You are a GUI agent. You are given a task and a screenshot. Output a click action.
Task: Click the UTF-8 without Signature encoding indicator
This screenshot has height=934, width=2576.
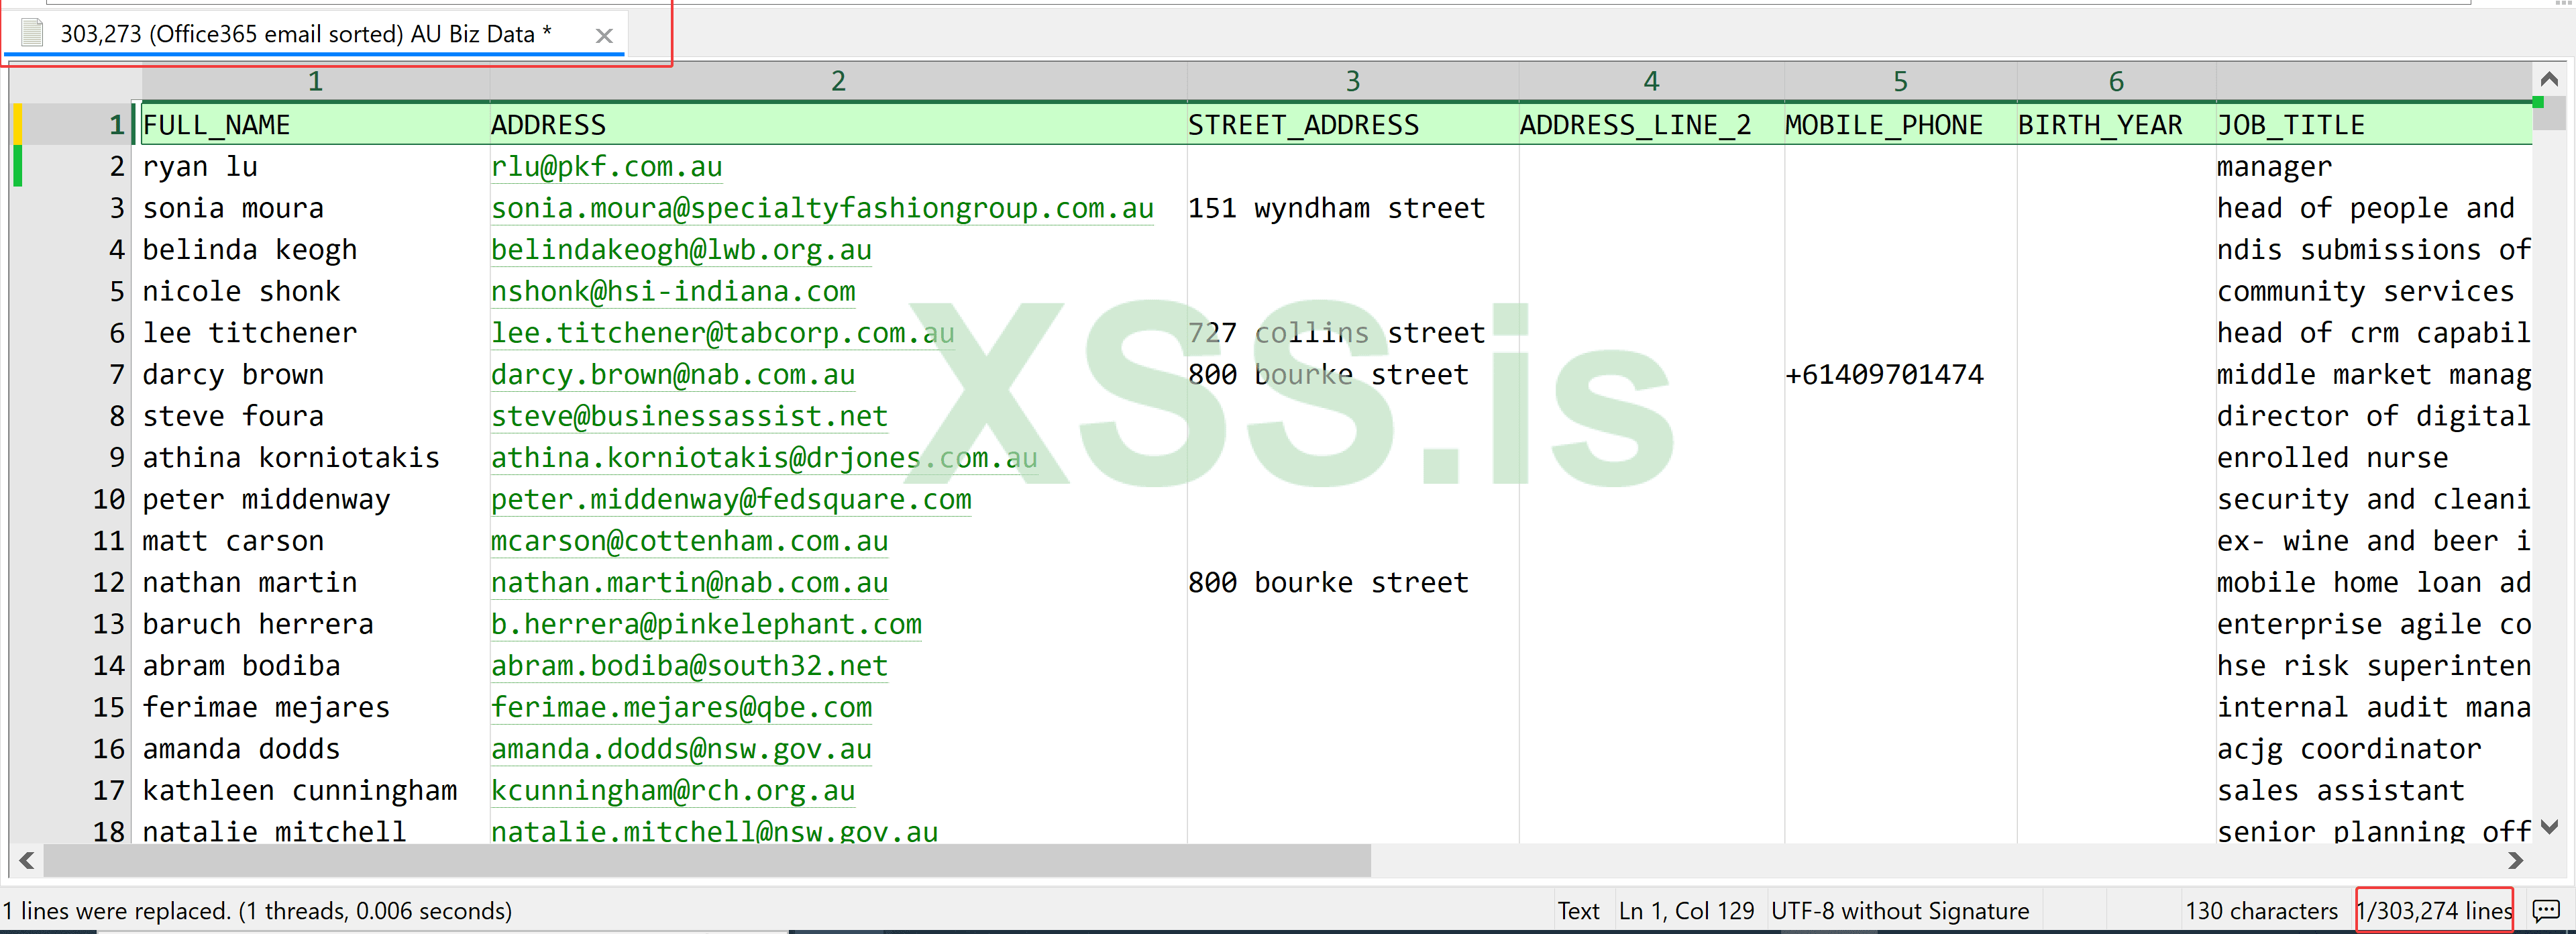click(x=1899, y=910)
